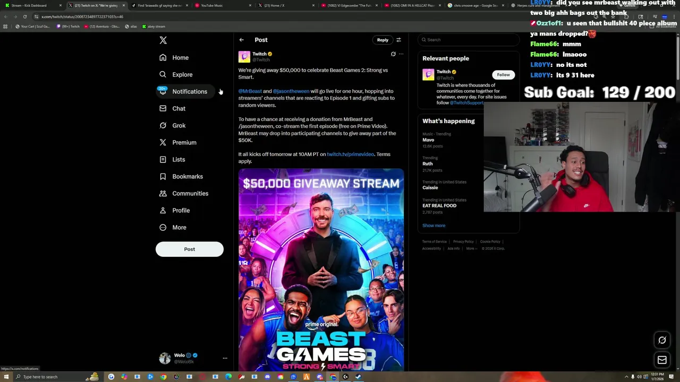Open reply filter settings icon
Viewport: 680px width, 382px height.
pyautogui.click(x=398, y=40)
